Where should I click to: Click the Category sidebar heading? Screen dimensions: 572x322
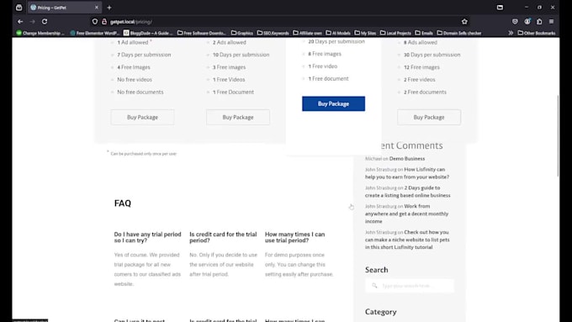point(380,312)
